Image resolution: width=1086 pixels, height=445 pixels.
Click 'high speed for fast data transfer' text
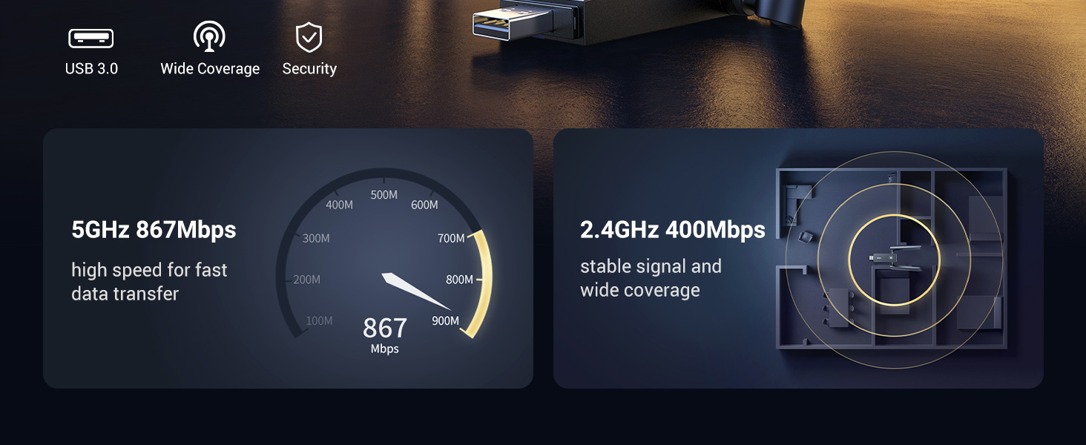pyautogui.click(x=149, y=282)
